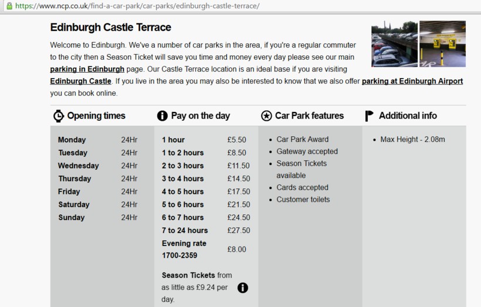481x307 pixels.
Task: Click the URL in the address bar
Action: [137, 6]
